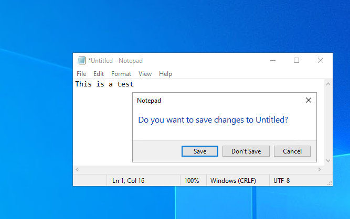Open the Edit menu
Viewport: 350px width, 219px height.
click(99, 74)
